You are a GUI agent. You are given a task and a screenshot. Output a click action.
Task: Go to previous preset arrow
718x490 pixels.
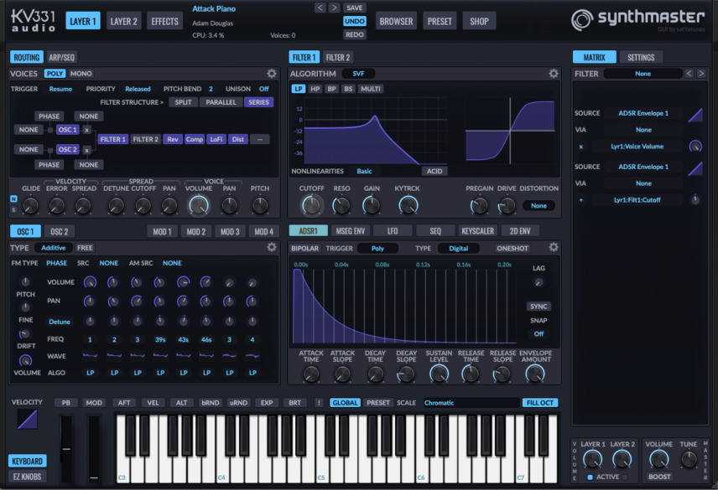click(320, 8)
